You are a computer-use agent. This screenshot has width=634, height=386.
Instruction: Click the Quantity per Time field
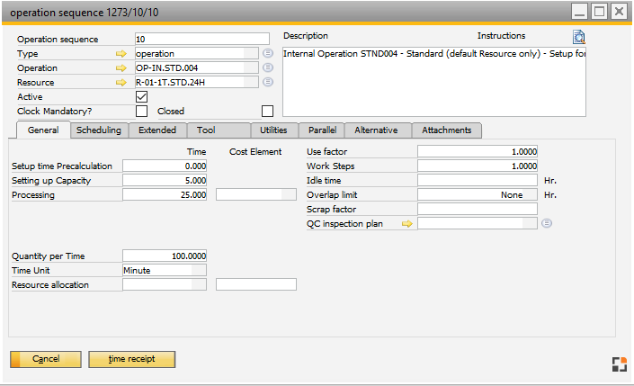tap(164, 256)
